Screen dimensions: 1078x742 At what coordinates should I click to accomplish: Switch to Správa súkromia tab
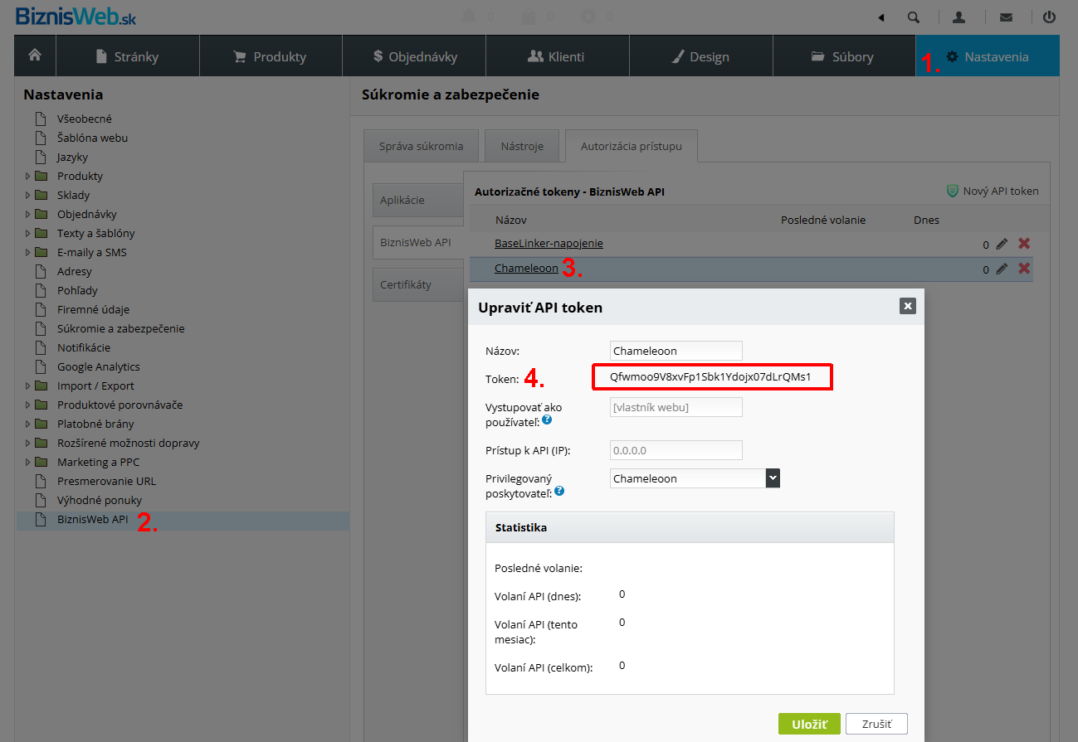click(421, 146)
